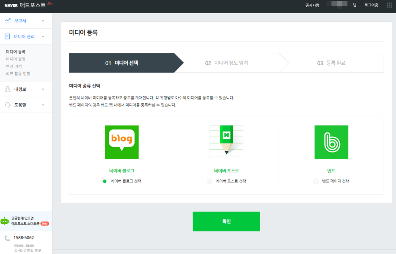
Task: Click the 미디어 등록 page heading
Action: click(83, 32)
